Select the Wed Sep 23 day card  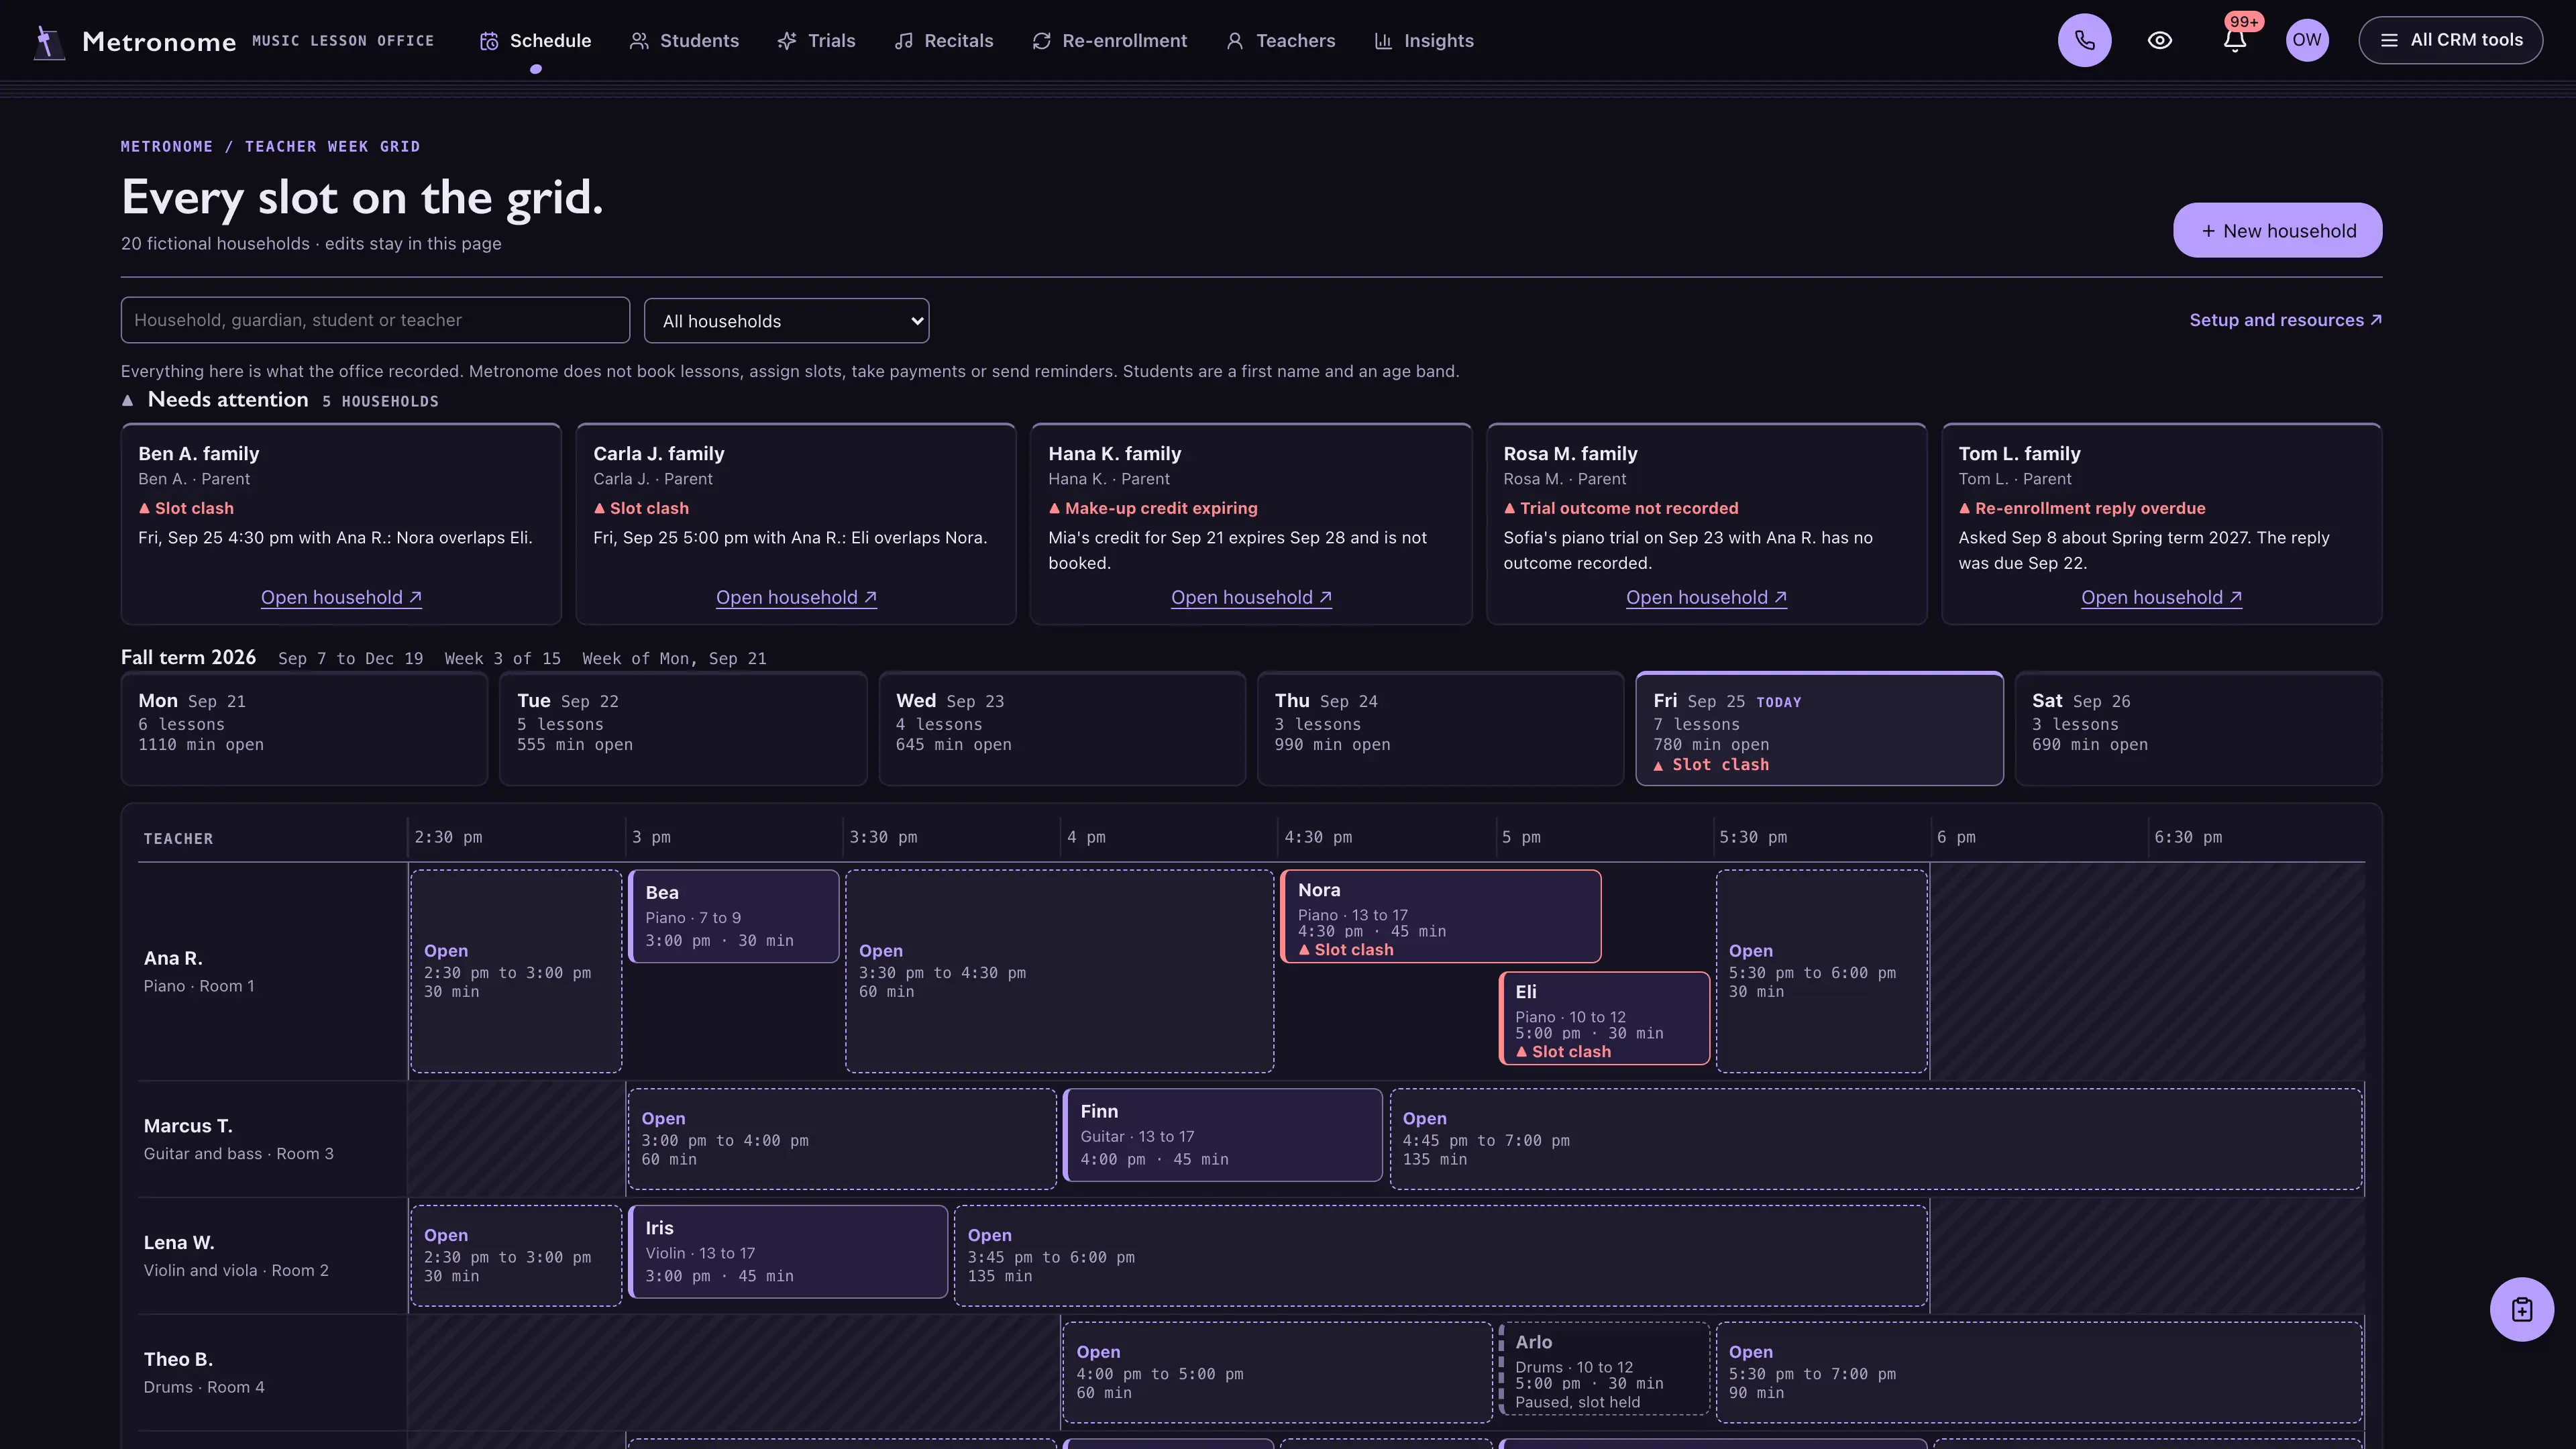tap(1062, 729)
